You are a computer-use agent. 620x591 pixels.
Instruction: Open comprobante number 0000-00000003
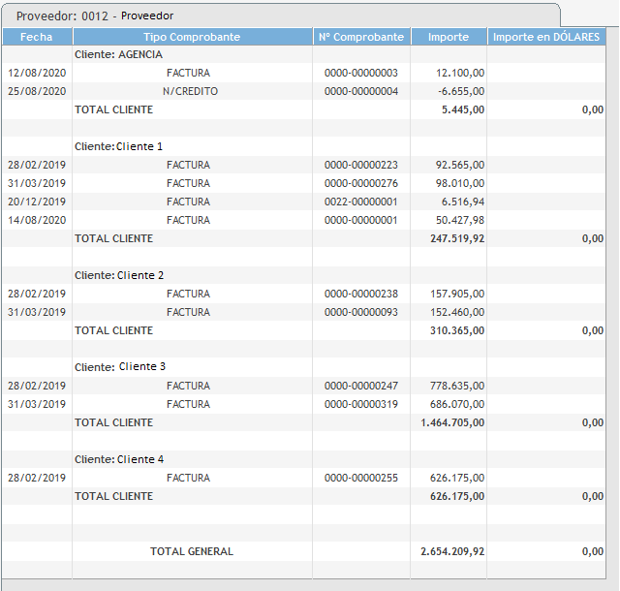click(360, 74)
